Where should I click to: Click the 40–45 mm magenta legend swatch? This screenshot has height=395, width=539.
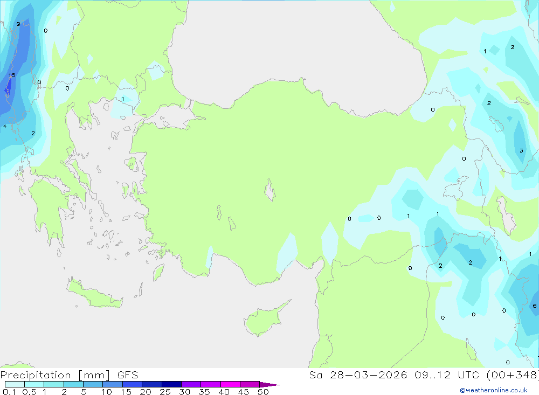[230, 384]
